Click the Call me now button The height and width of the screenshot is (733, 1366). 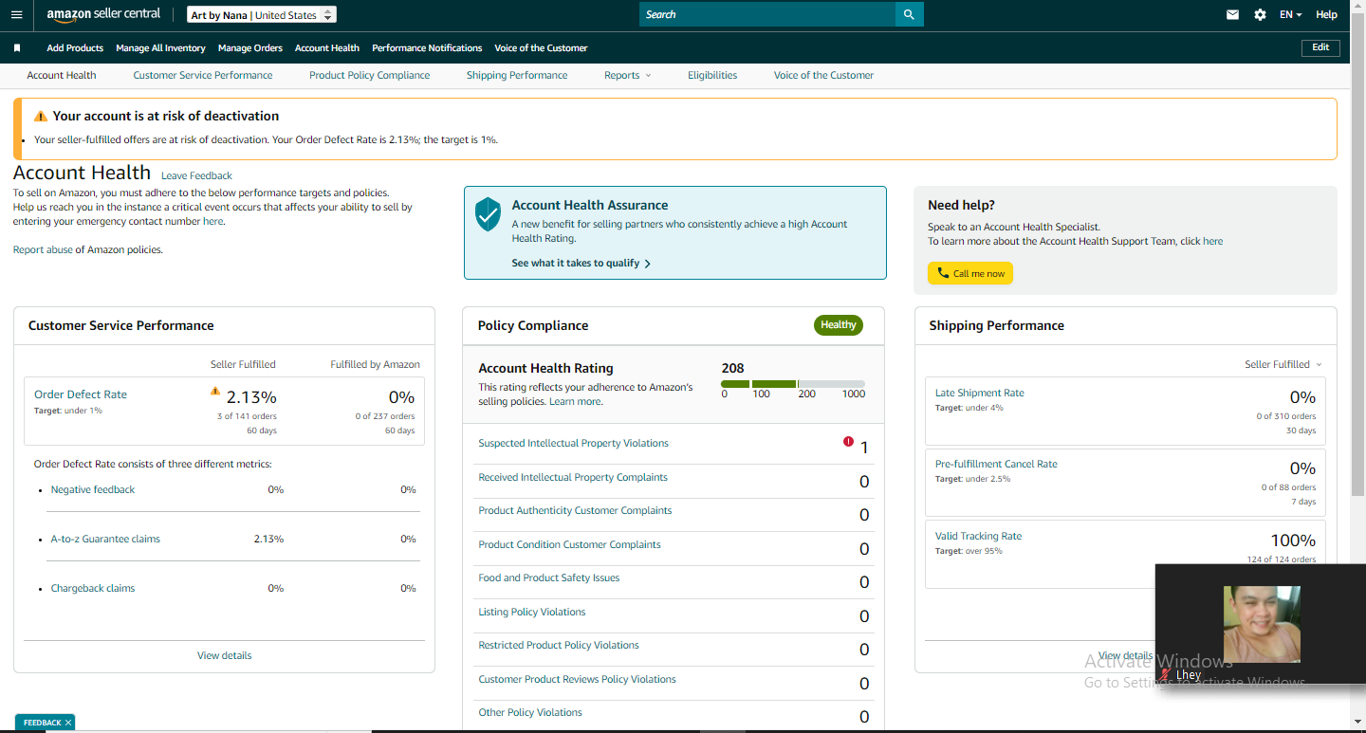970,273
